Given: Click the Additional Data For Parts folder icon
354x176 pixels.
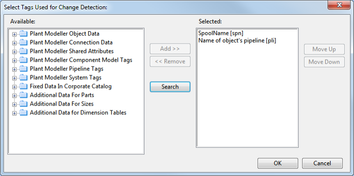Looking at the screenshot, I should point(24,95).
